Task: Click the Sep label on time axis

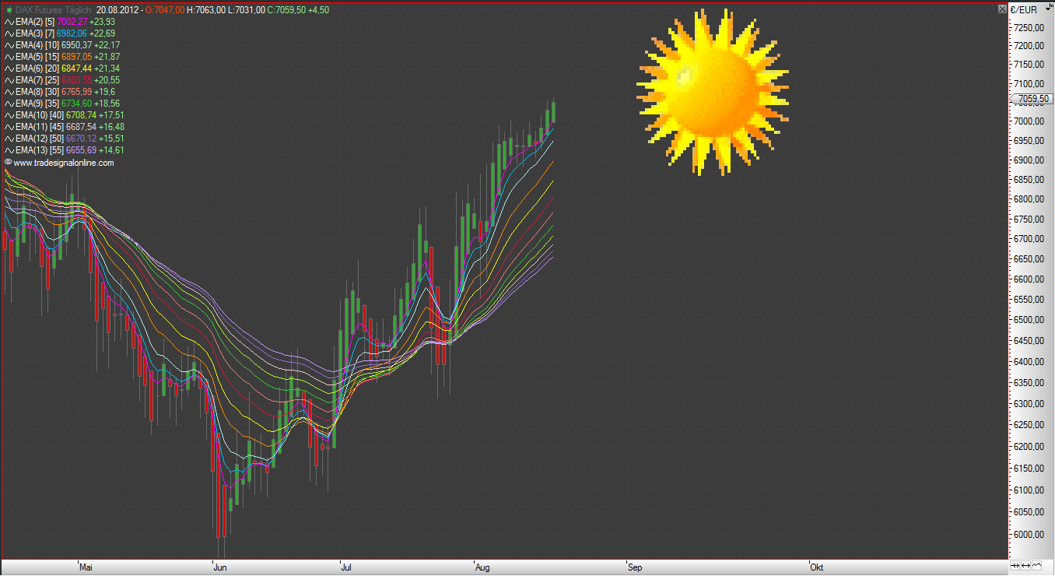Action: click(635, 568)
